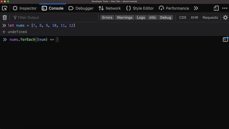Maximize the Developer Tools window
Viewport: 229px width, 129px height.
[8, 1]
